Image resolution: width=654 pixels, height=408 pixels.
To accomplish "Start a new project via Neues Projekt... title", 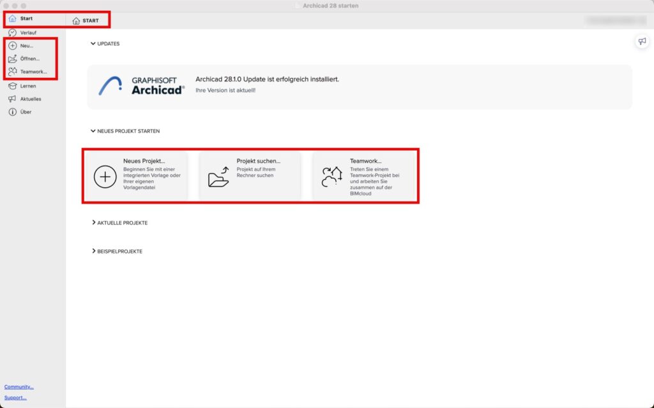I will coord(144,161).
